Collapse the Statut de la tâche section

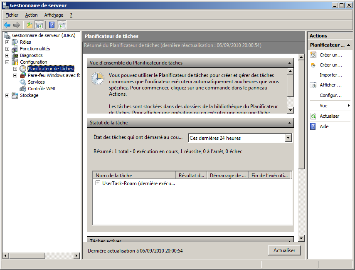point(290,123)
